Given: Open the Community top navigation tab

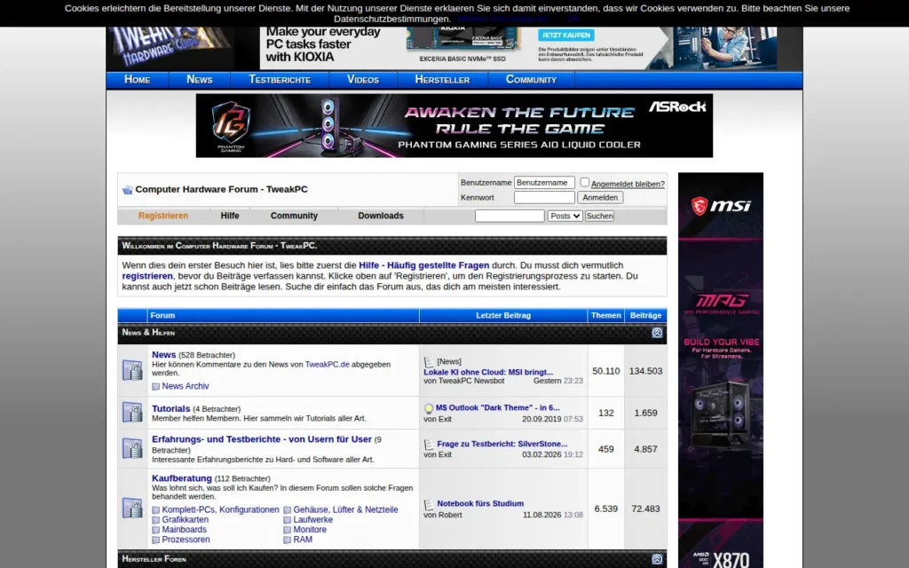Looking at the screenshot, I should tap(531, 79).
